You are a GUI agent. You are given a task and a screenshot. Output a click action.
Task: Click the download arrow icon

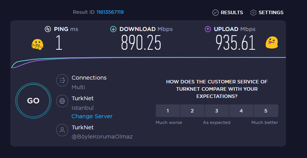pyautogui.click(x=113, y=29)
